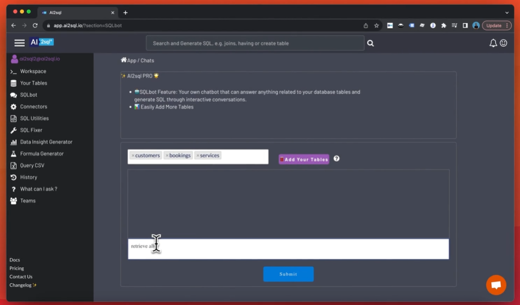Open SQL Utilities menu item
This screenshot has width=520, height=305.
click(34, 118)
